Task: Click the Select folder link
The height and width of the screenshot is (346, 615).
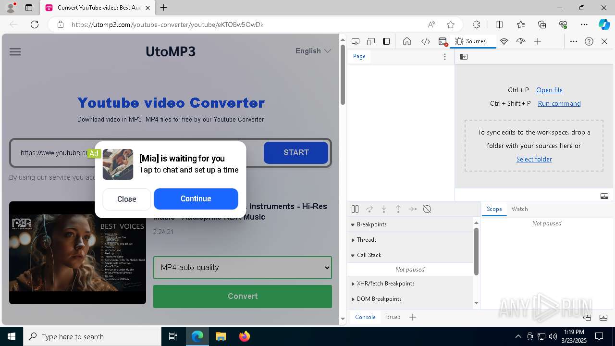Action: pyautogui.click(x=534, y=159)
